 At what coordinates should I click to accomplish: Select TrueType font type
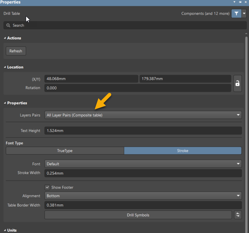pyautogui.click(x=65, y=151)
